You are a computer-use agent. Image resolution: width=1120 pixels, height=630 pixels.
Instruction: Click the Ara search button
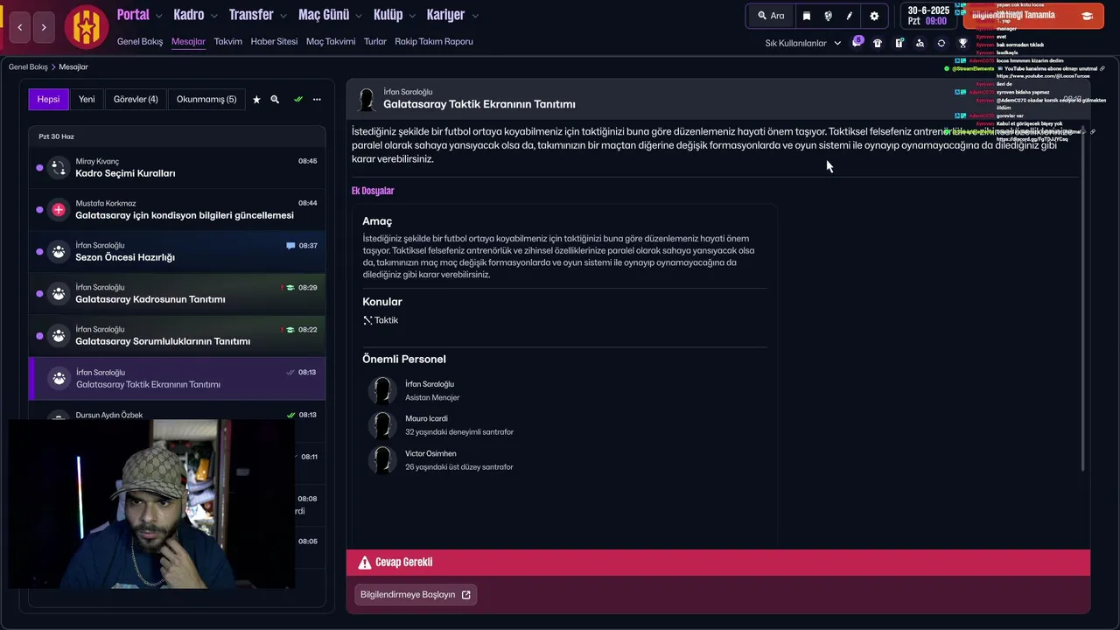[771, 16]
